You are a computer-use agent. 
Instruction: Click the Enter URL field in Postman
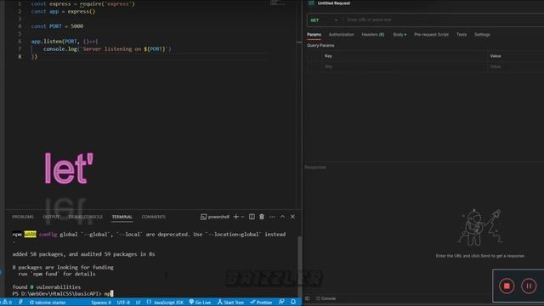pos(444,20)
